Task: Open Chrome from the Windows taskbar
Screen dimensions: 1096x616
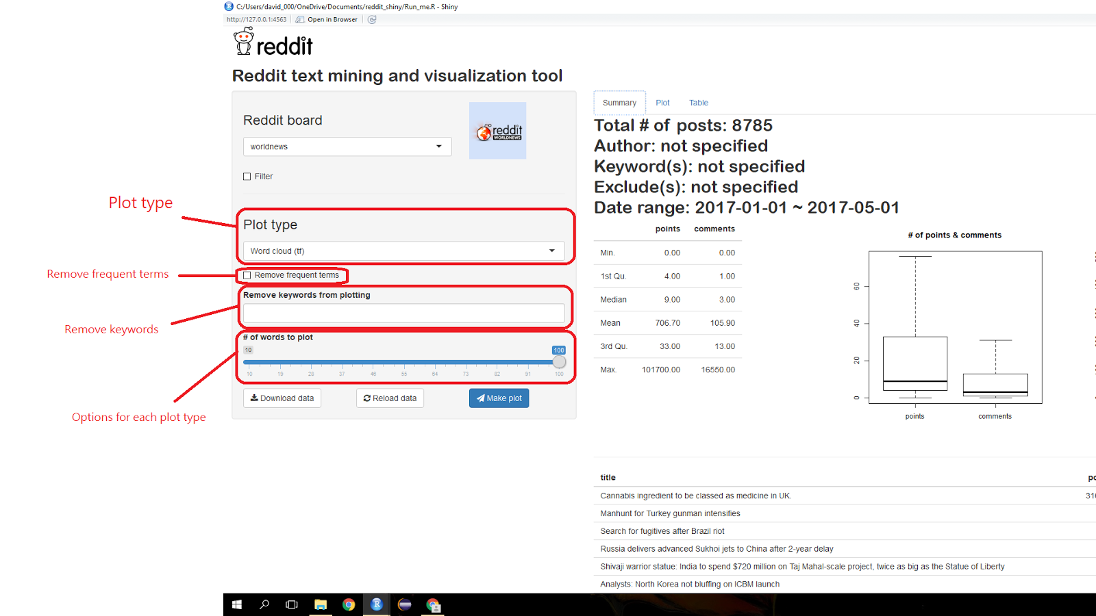Action: [x=349, y=604]
